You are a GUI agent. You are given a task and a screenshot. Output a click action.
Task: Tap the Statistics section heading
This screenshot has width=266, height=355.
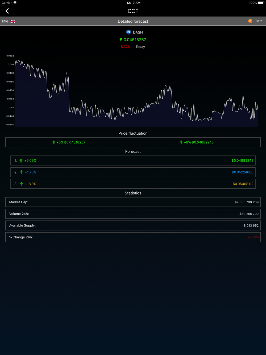tap(133, 193)
